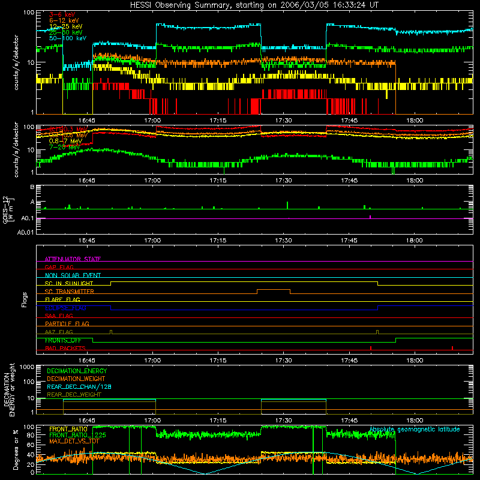
Task: Click the 'B' GOES class tick label
Action: [32, 187]
